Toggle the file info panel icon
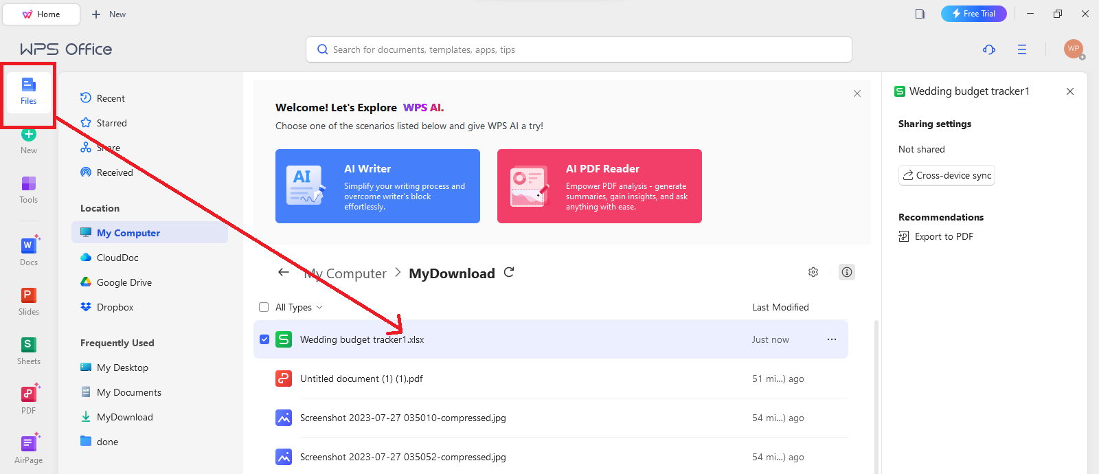Image resolution: width=1099 pixels, height=474 pixels. 847,273
